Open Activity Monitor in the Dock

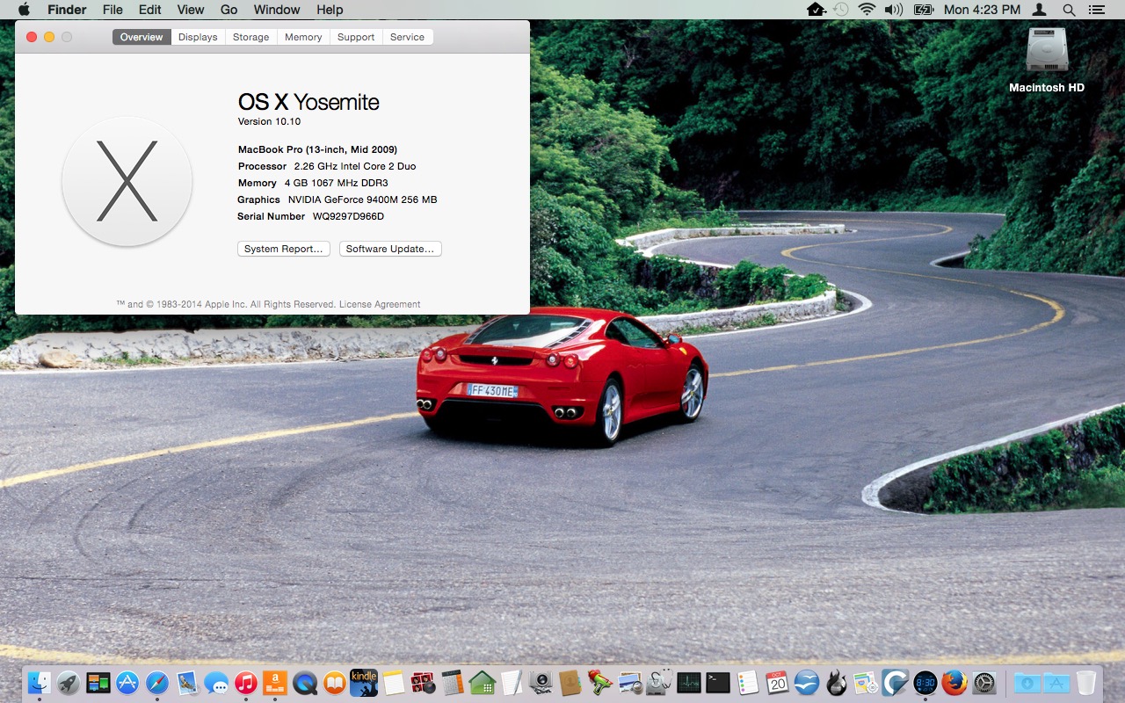tap(689, 683)
